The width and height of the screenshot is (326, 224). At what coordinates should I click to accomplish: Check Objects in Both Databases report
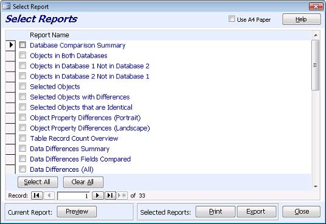click(x=23, y=55)
